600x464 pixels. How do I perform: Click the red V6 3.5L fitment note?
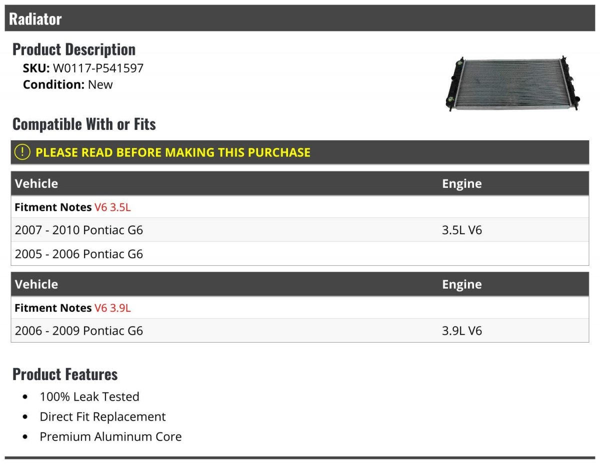(112, 207)
